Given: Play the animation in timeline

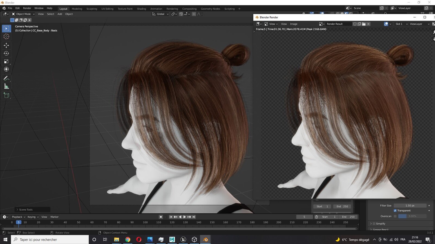Looking at the screenshot, I should tap(185, 217).
